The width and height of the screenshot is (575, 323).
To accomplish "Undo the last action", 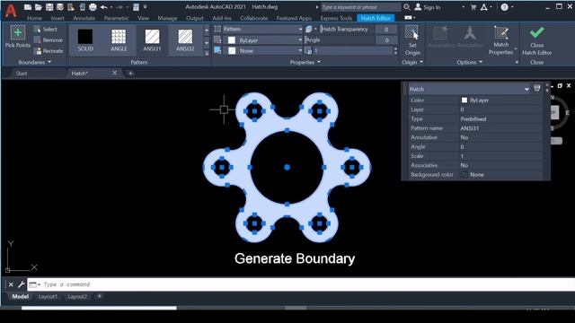I will [x=104, y=7].
